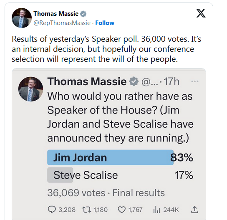The height and width of the screenshot is (220, 227).
Task: Open the quoted poll question text
Action: [x=120, y=117]
